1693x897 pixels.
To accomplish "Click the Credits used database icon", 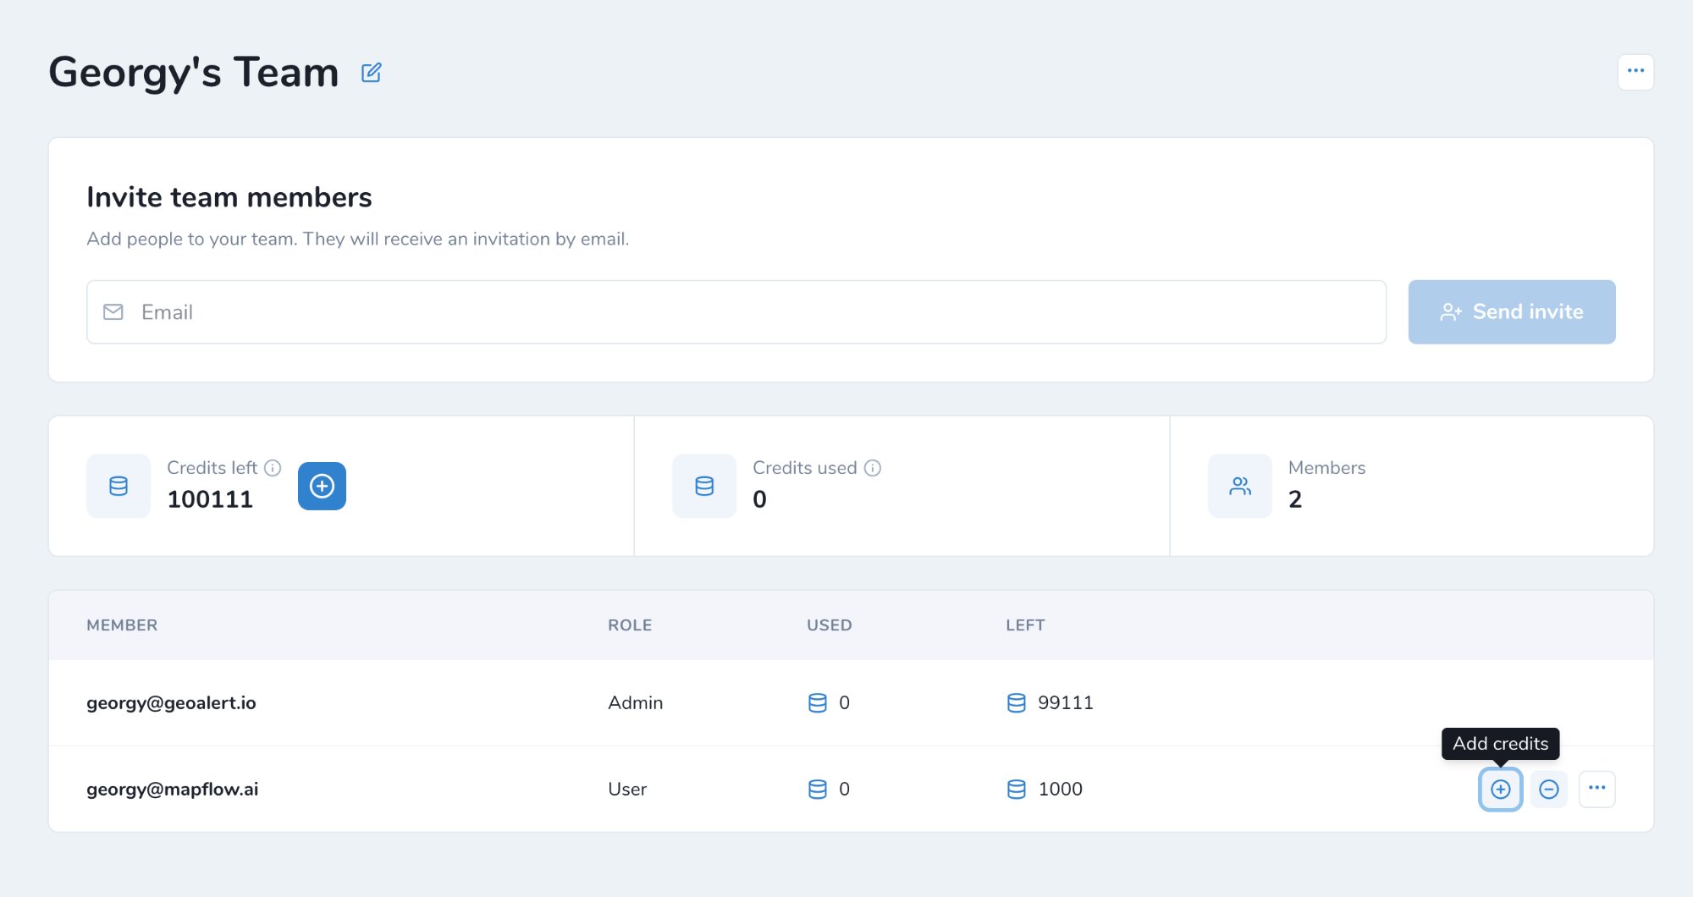I will pyautogui.click(x=704, y=486).
